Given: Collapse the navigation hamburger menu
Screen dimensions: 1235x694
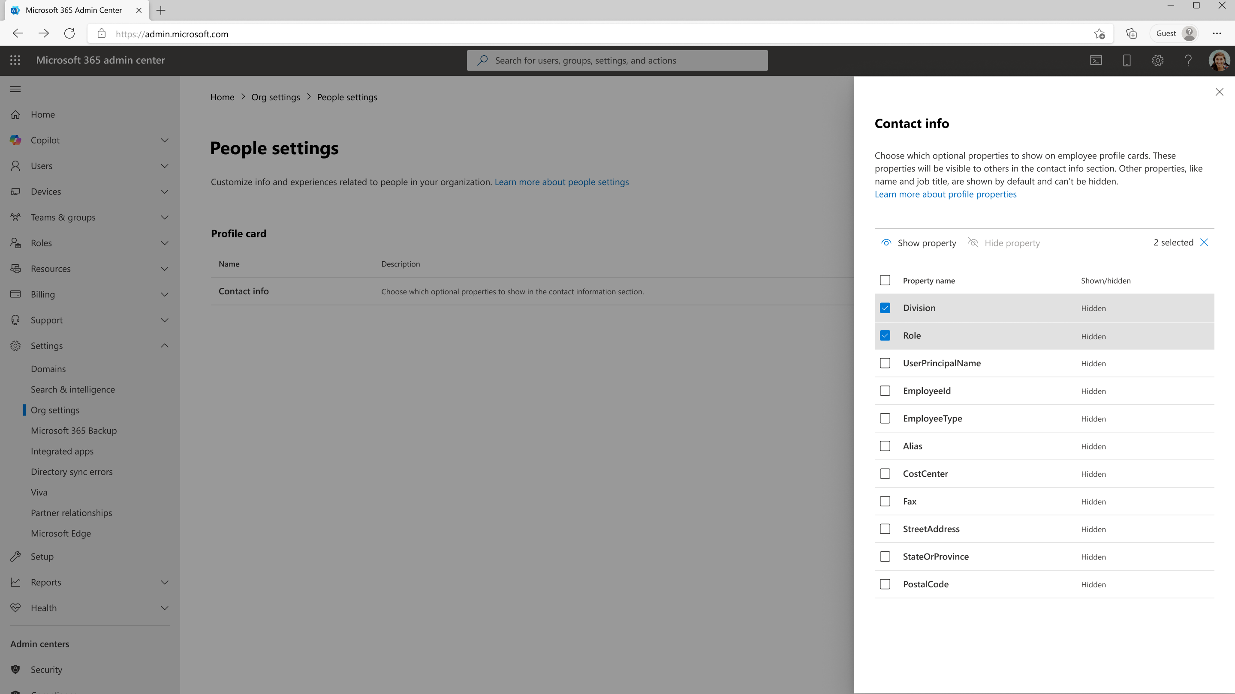Looking at the screenshot, I should pos(15,89).
